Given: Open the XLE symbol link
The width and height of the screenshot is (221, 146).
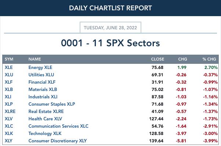Looking at the screenshot, I should click(8, 67).
